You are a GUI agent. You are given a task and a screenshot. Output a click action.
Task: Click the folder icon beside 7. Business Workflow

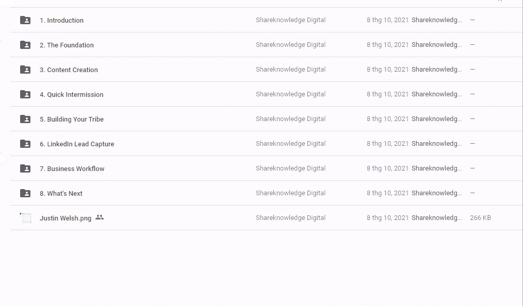pos(25,168)
